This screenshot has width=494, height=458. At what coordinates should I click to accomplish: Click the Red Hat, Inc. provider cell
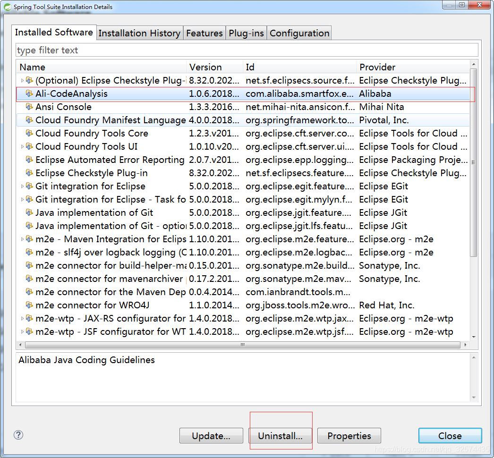point(387,305)
